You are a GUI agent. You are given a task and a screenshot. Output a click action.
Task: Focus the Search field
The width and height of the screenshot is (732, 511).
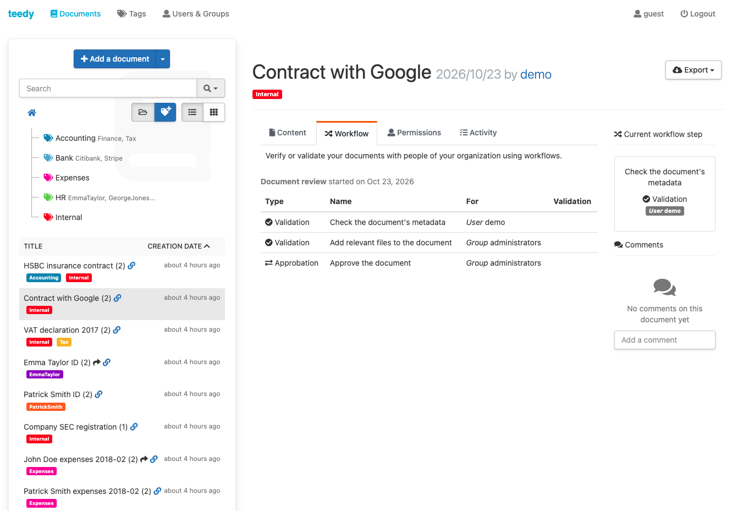tap(108, 88)
